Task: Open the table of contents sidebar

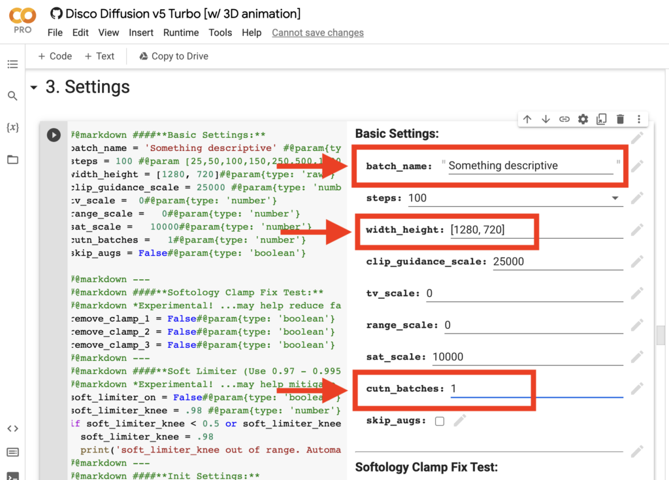Action: (x=12, y=64)
